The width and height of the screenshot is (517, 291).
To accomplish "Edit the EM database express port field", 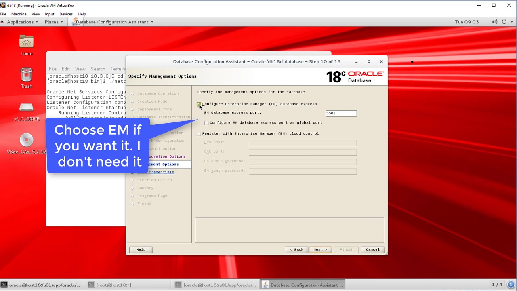I will (341, 114).
